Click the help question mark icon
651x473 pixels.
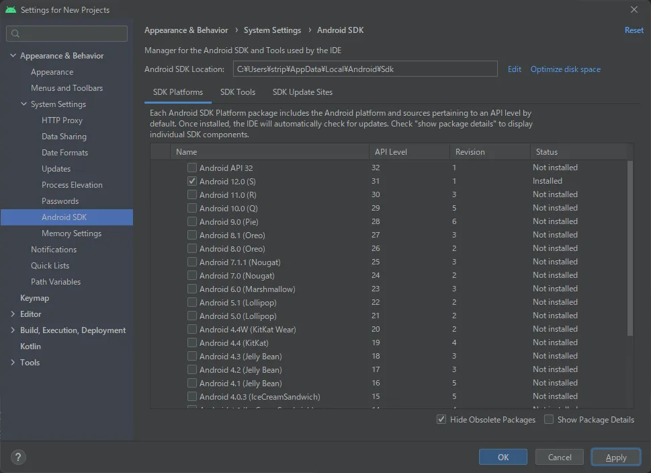(18, 457)
